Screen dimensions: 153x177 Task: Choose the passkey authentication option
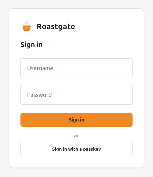coord(76,149)
